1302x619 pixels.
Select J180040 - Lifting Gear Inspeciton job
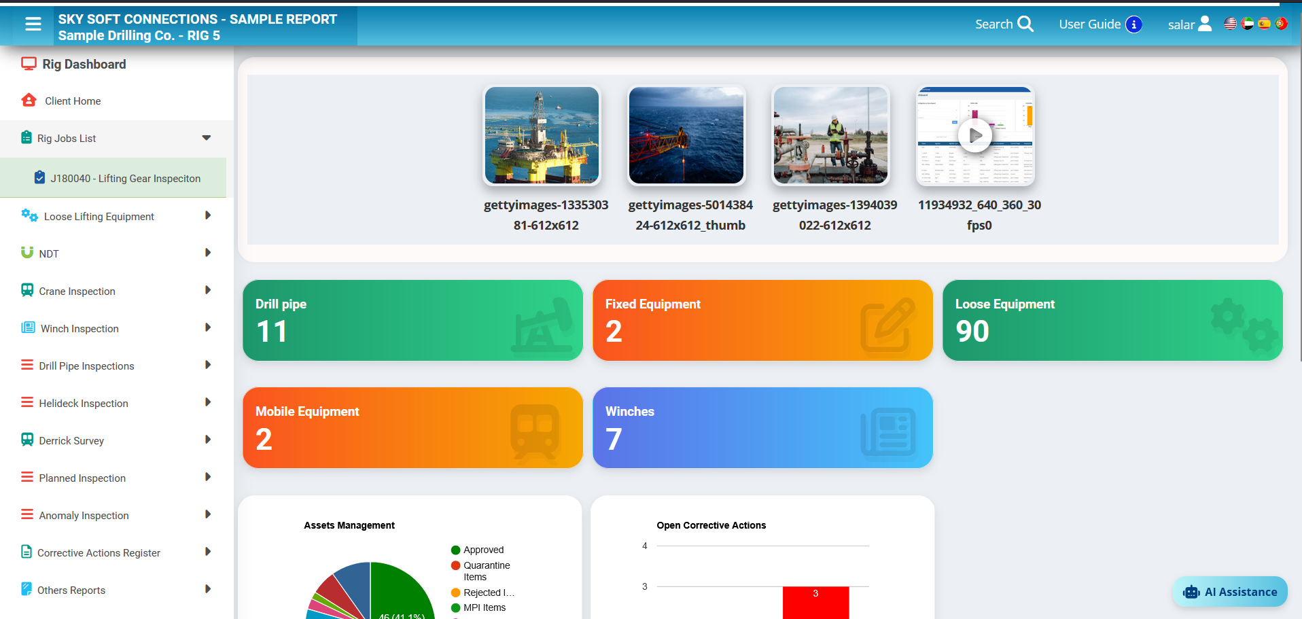tap(125, 177)
